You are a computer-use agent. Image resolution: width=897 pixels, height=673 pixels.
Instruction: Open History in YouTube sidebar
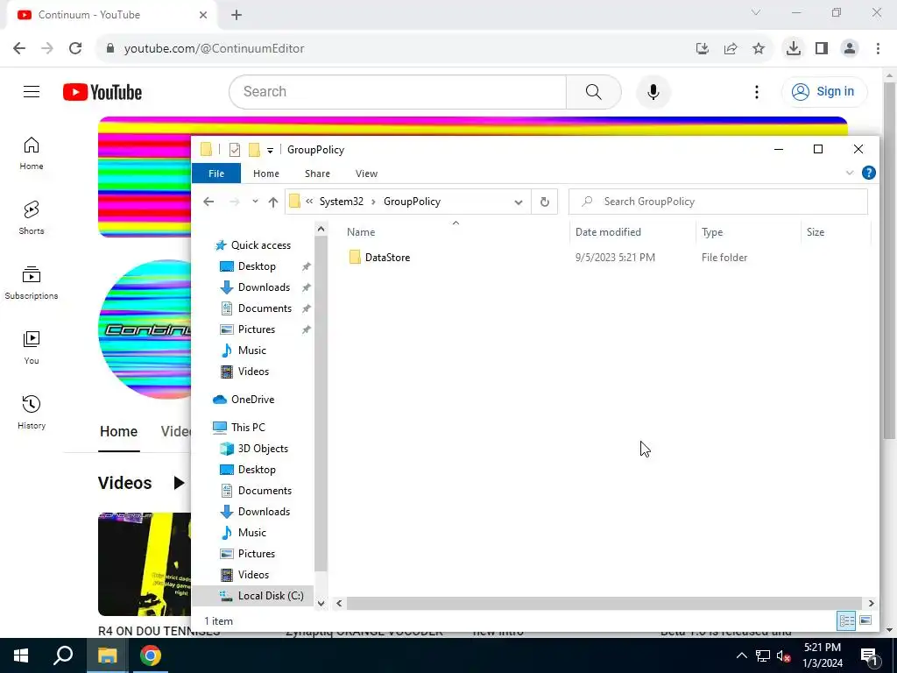pos(32,412)
